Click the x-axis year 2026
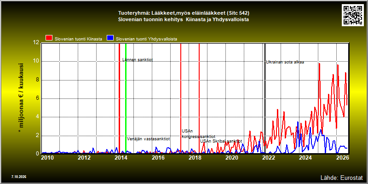Screen dimensions: 368x184 [x=342, y=158]
